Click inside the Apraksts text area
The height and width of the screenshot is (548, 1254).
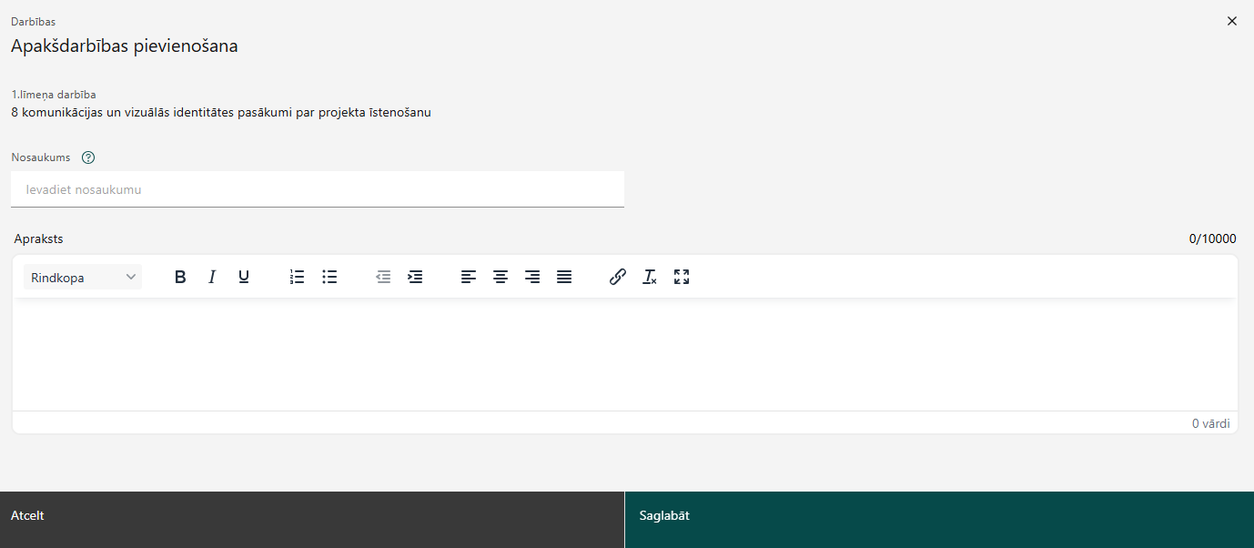click(624, 354)
